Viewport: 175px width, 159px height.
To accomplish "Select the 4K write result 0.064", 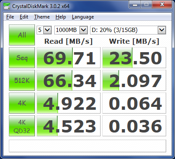I will 134,103.
